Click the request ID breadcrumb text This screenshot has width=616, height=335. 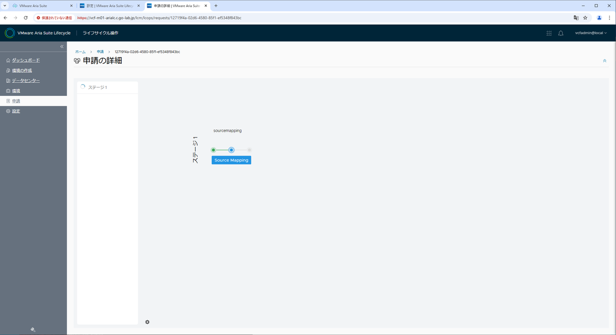pos(147,52)
